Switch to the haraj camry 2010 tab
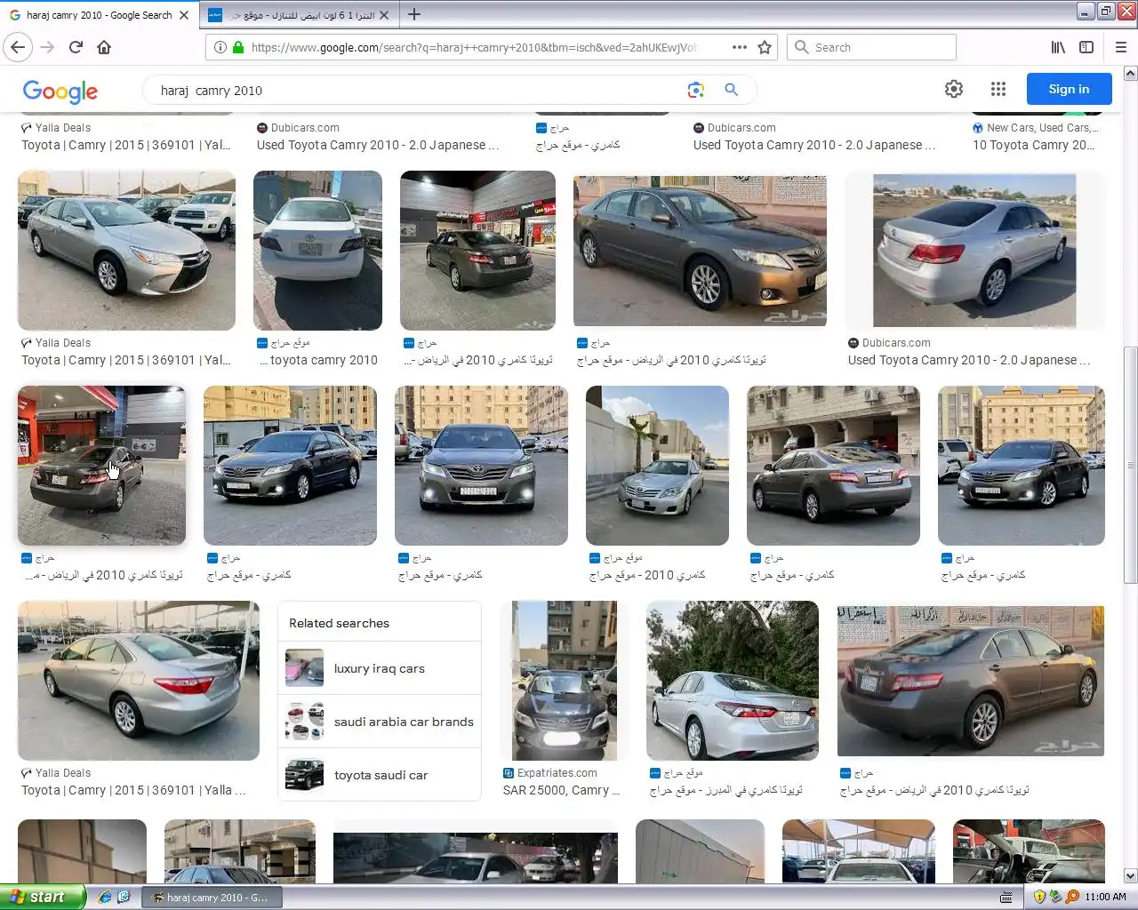This screenshot has width=1138, height=910. (98, 15)
